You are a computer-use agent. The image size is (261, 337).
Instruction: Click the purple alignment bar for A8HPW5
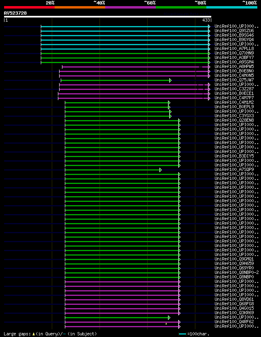point(135,67)
